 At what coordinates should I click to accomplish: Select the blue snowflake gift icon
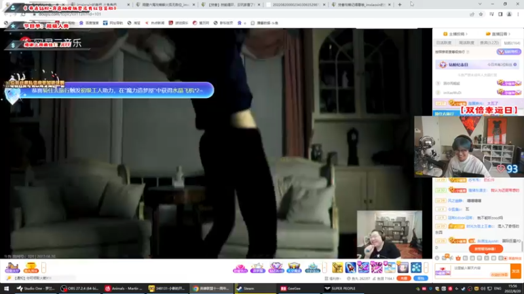click(416, 267)
